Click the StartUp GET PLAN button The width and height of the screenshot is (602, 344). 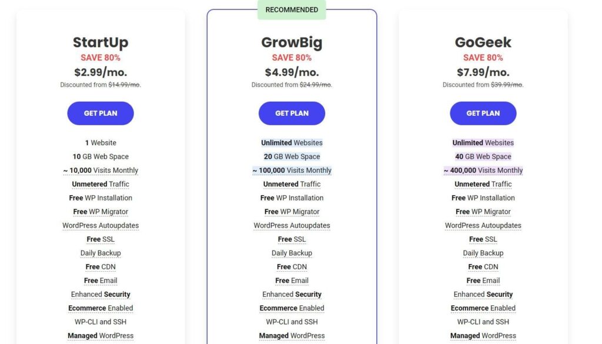pyautogui.click(x=101, y=113)
